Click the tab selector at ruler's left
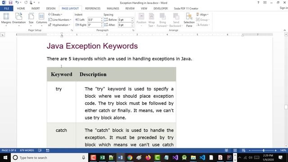 click(x=3, y=35)
